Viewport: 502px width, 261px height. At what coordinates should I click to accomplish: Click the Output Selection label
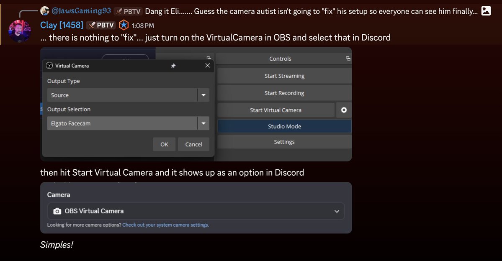[69, 109]
